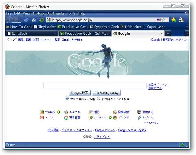Viewport: 196px width, 155px height.
Task: Click the Picasa icon next to 写真管理
Action: point(66,117)
